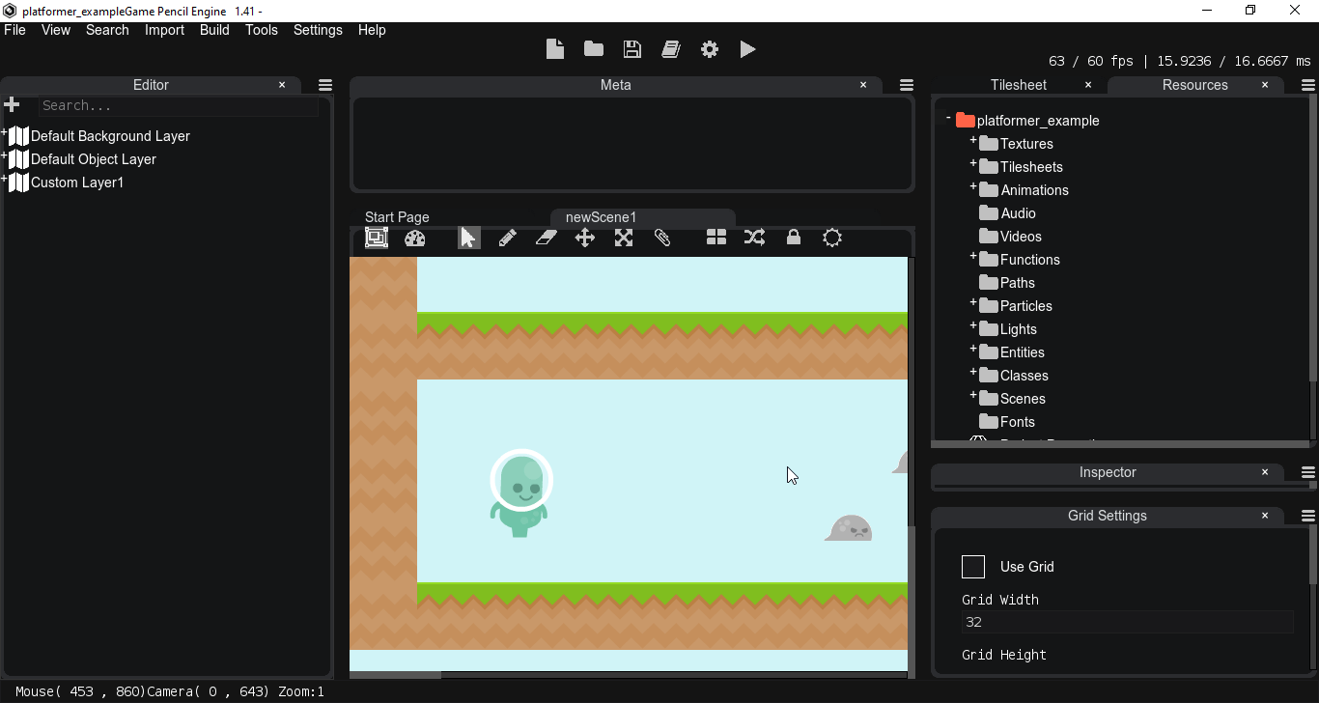
Task: Choose the Move tool in the scene editor
Action: coord(584,238)
